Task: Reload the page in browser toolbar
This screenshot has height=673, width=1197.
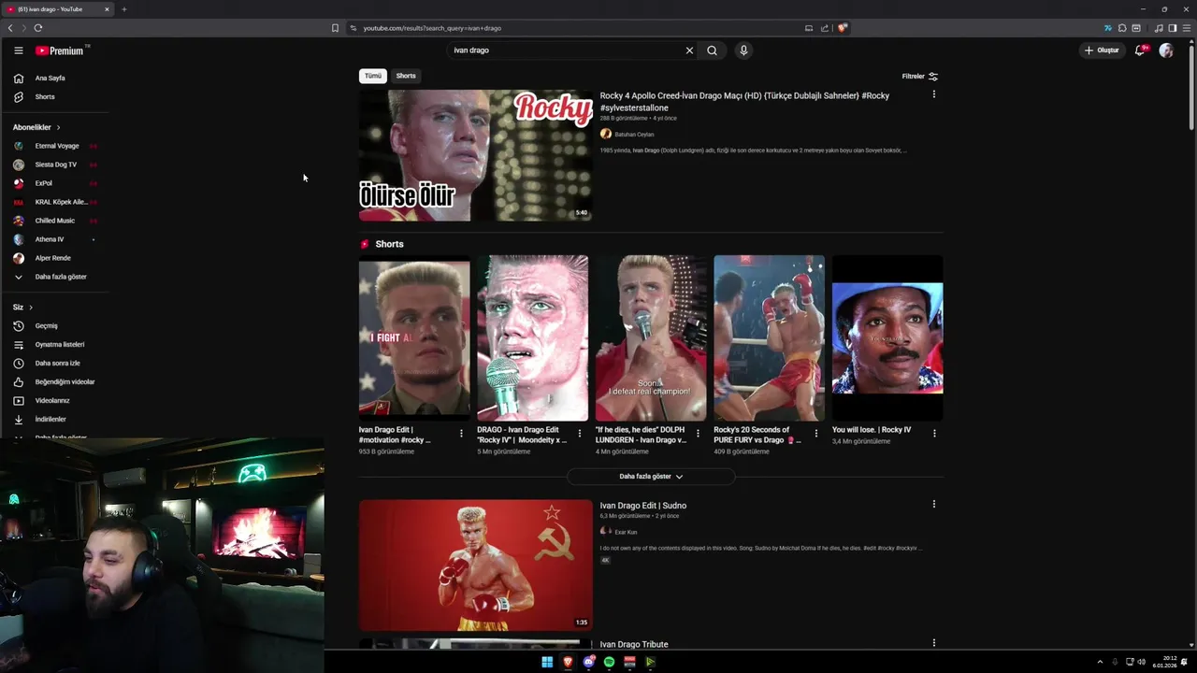Action: click(37, 28)
